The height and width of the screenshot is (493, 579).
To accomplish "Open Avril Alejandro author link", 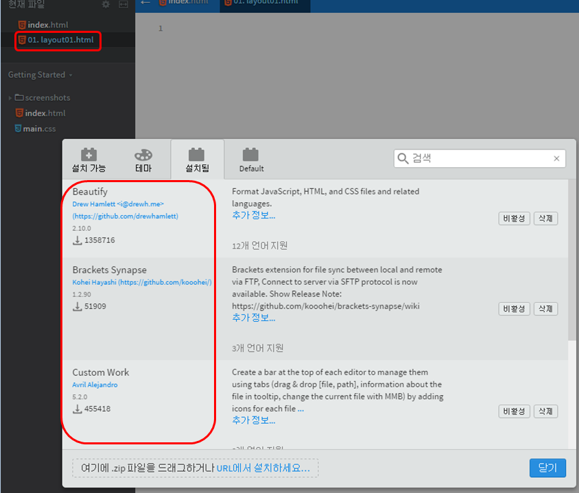I will coord(95,385).
